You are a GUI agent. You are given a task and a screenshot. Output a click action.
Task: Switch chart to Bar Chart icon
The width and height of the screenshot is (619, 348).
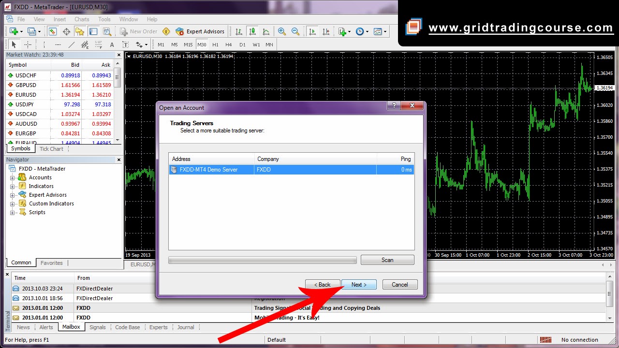(239, 31)
